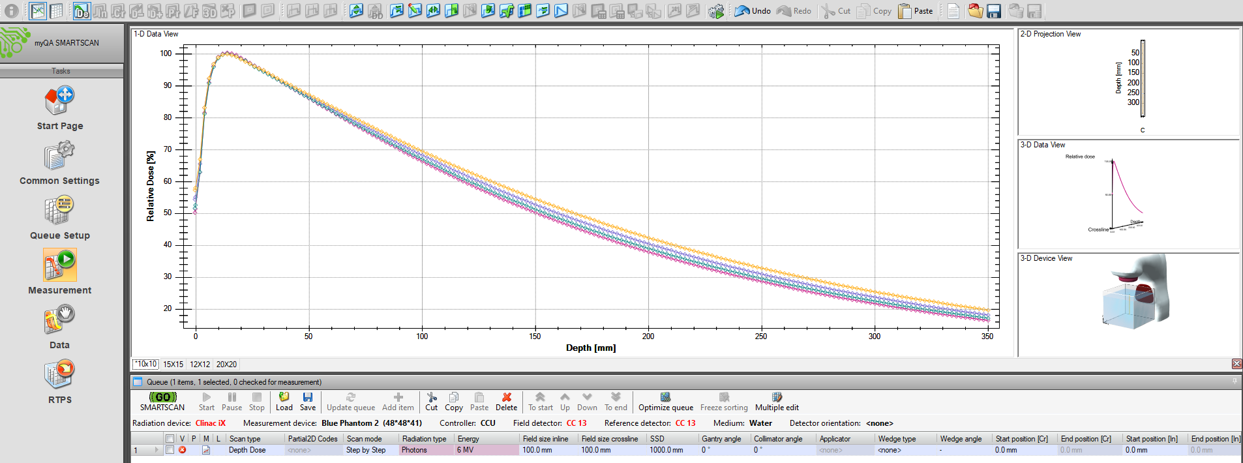Open Multiple edit tool
The height and width of the screenshot is (463, 1243).
coord(776,401)
